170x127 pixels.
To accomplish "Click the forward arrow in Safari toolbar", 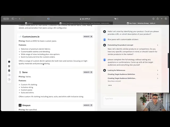I will (x=24, y=19).
